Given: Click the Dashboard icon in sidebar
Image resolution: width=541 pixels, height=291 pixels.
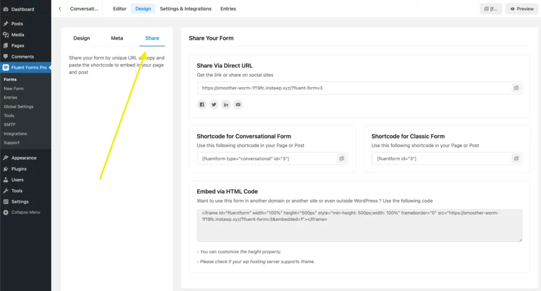Looking at the screenshot, I should [x=6, y=9].
